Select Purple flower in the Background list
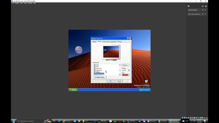This screenshot has width=219, height=123. click(x=99, y=70)
